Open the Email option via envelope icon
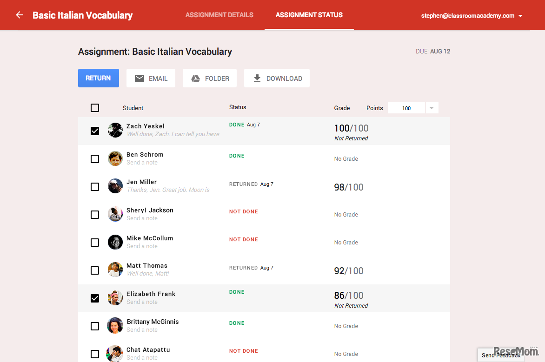This screenshot has width=545, height=362. pyautogui.click(x=139, y=78)
